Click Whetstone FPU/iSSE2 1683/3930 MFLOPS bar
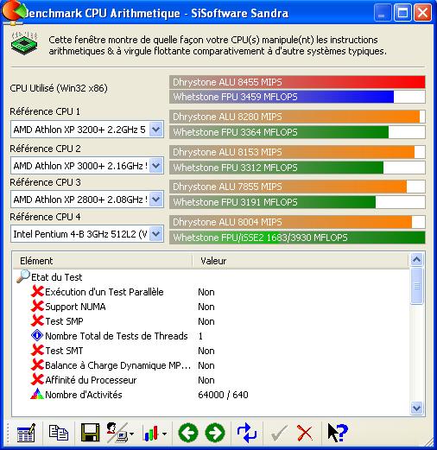 coord(297,238)
